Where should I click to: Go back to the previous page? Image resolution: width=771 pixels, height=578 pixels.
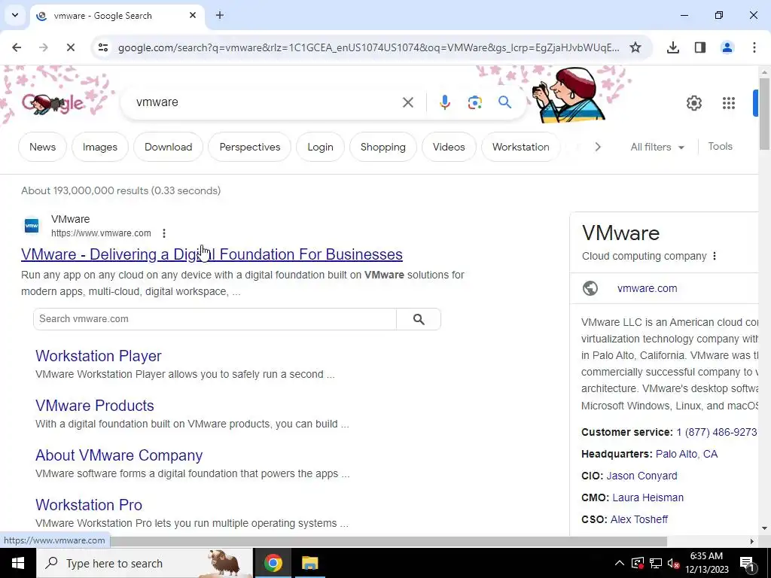pyautogui.click(x=17, y=47)
